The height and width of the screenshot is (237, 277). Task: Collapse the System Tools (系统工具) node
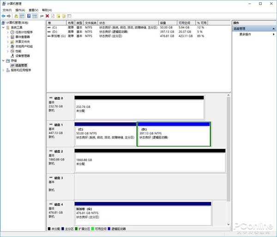point(4,27)
